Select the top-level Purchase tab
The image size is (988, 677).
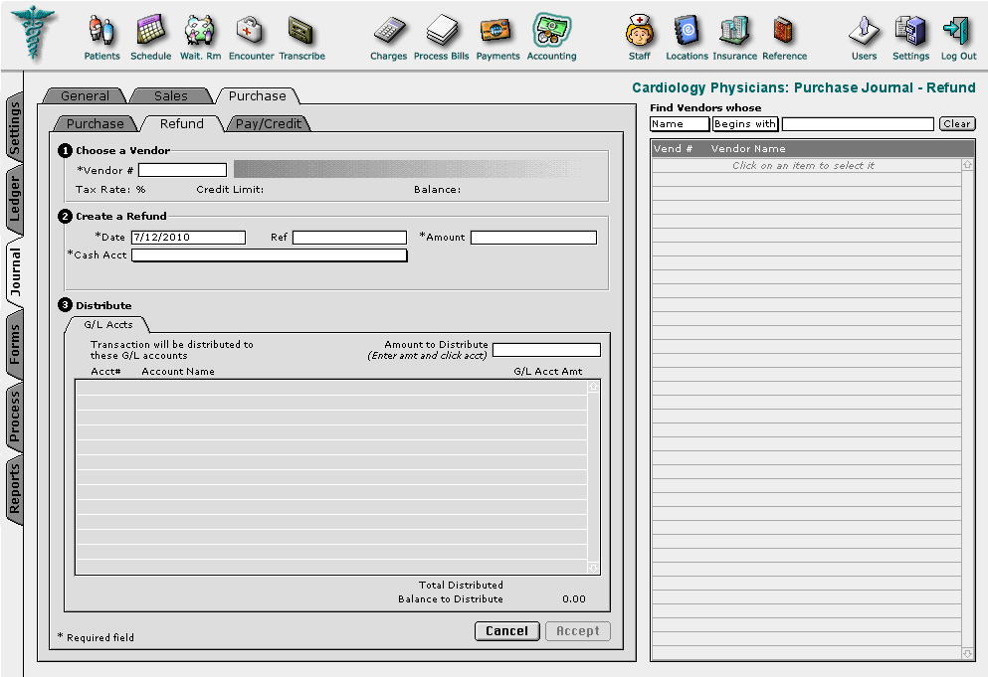pos(257,95)
